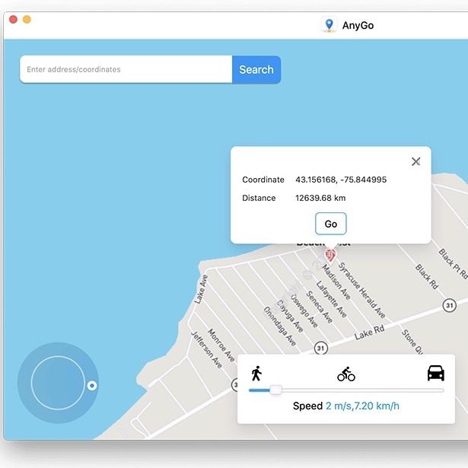This screenshot has width=468, height=468.
Task: Click the speed slider thumb
Action: 275,390
